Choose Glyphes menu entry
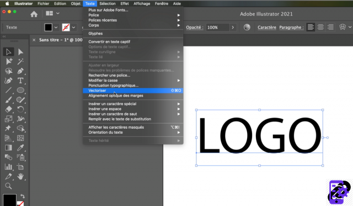353x206 pixels. (x=133, y=33)
